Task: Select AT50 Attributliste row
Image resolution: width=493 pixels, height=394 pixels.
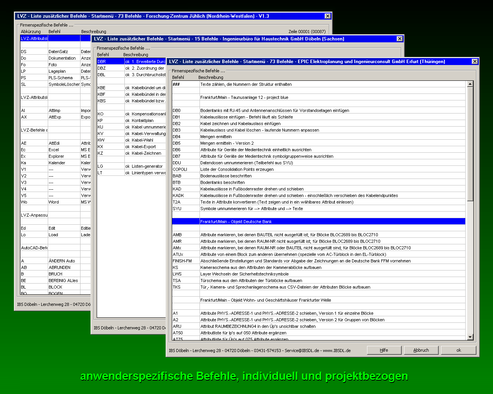Action: point(319,333)
